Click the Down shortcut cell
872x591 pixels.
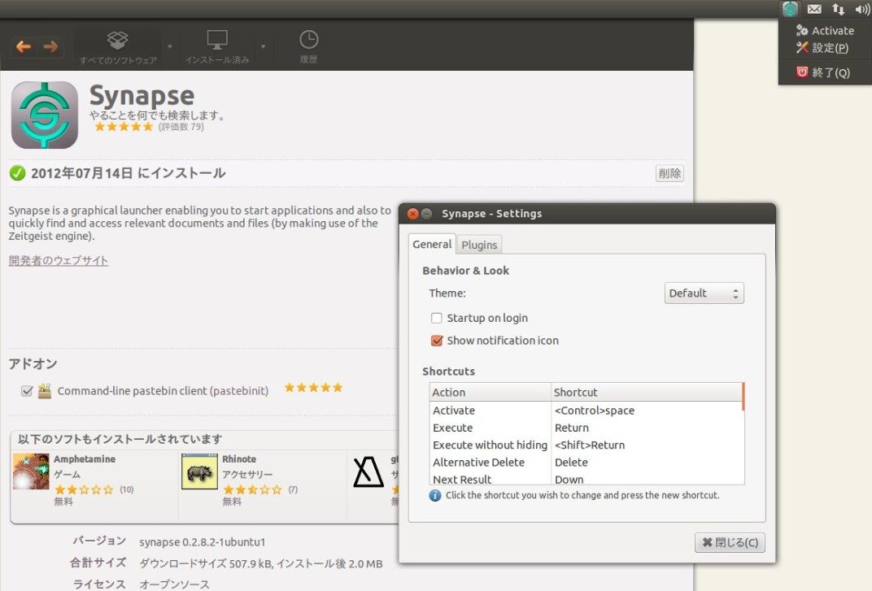[569, 480]
